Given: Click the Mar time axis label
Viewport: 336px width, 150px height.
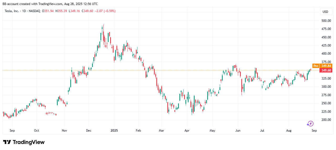Looking at the screenshot, I should click(x=162, y=131).
